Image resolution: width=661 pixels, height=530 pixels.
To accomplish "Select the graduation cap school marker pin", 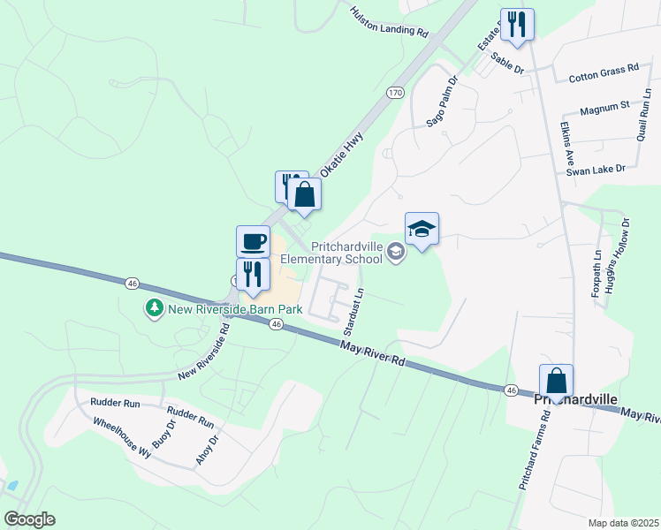I will click(x=422, y=230).
